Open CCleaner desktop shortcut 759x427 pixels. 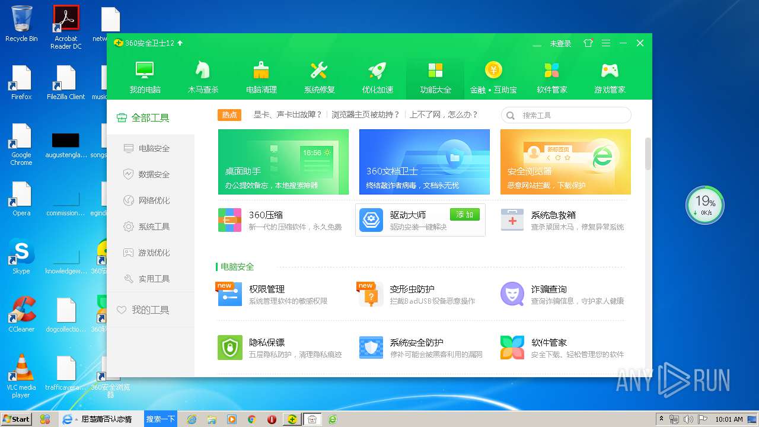(x=21, y=314)
